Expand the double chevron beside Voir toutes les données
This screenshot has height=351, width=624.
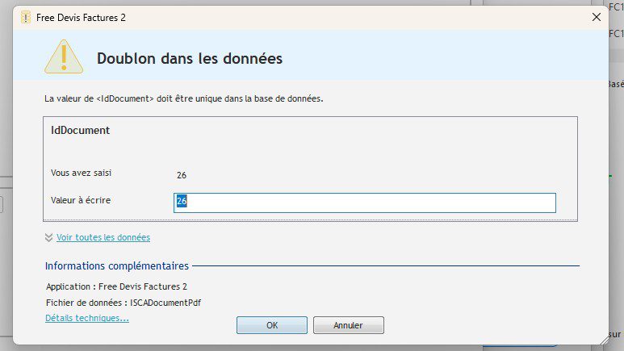(x=49, y=237)
